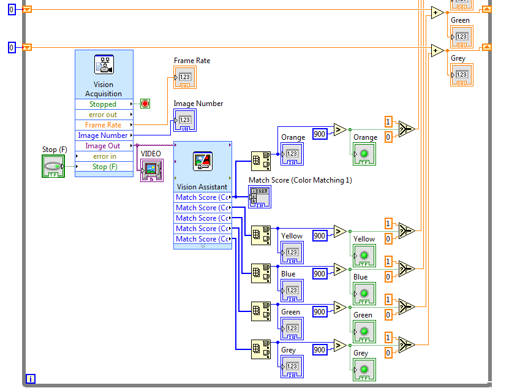Select the Index Array node wired to Orange
Screen dimensions: 520x388
[261, 161]
